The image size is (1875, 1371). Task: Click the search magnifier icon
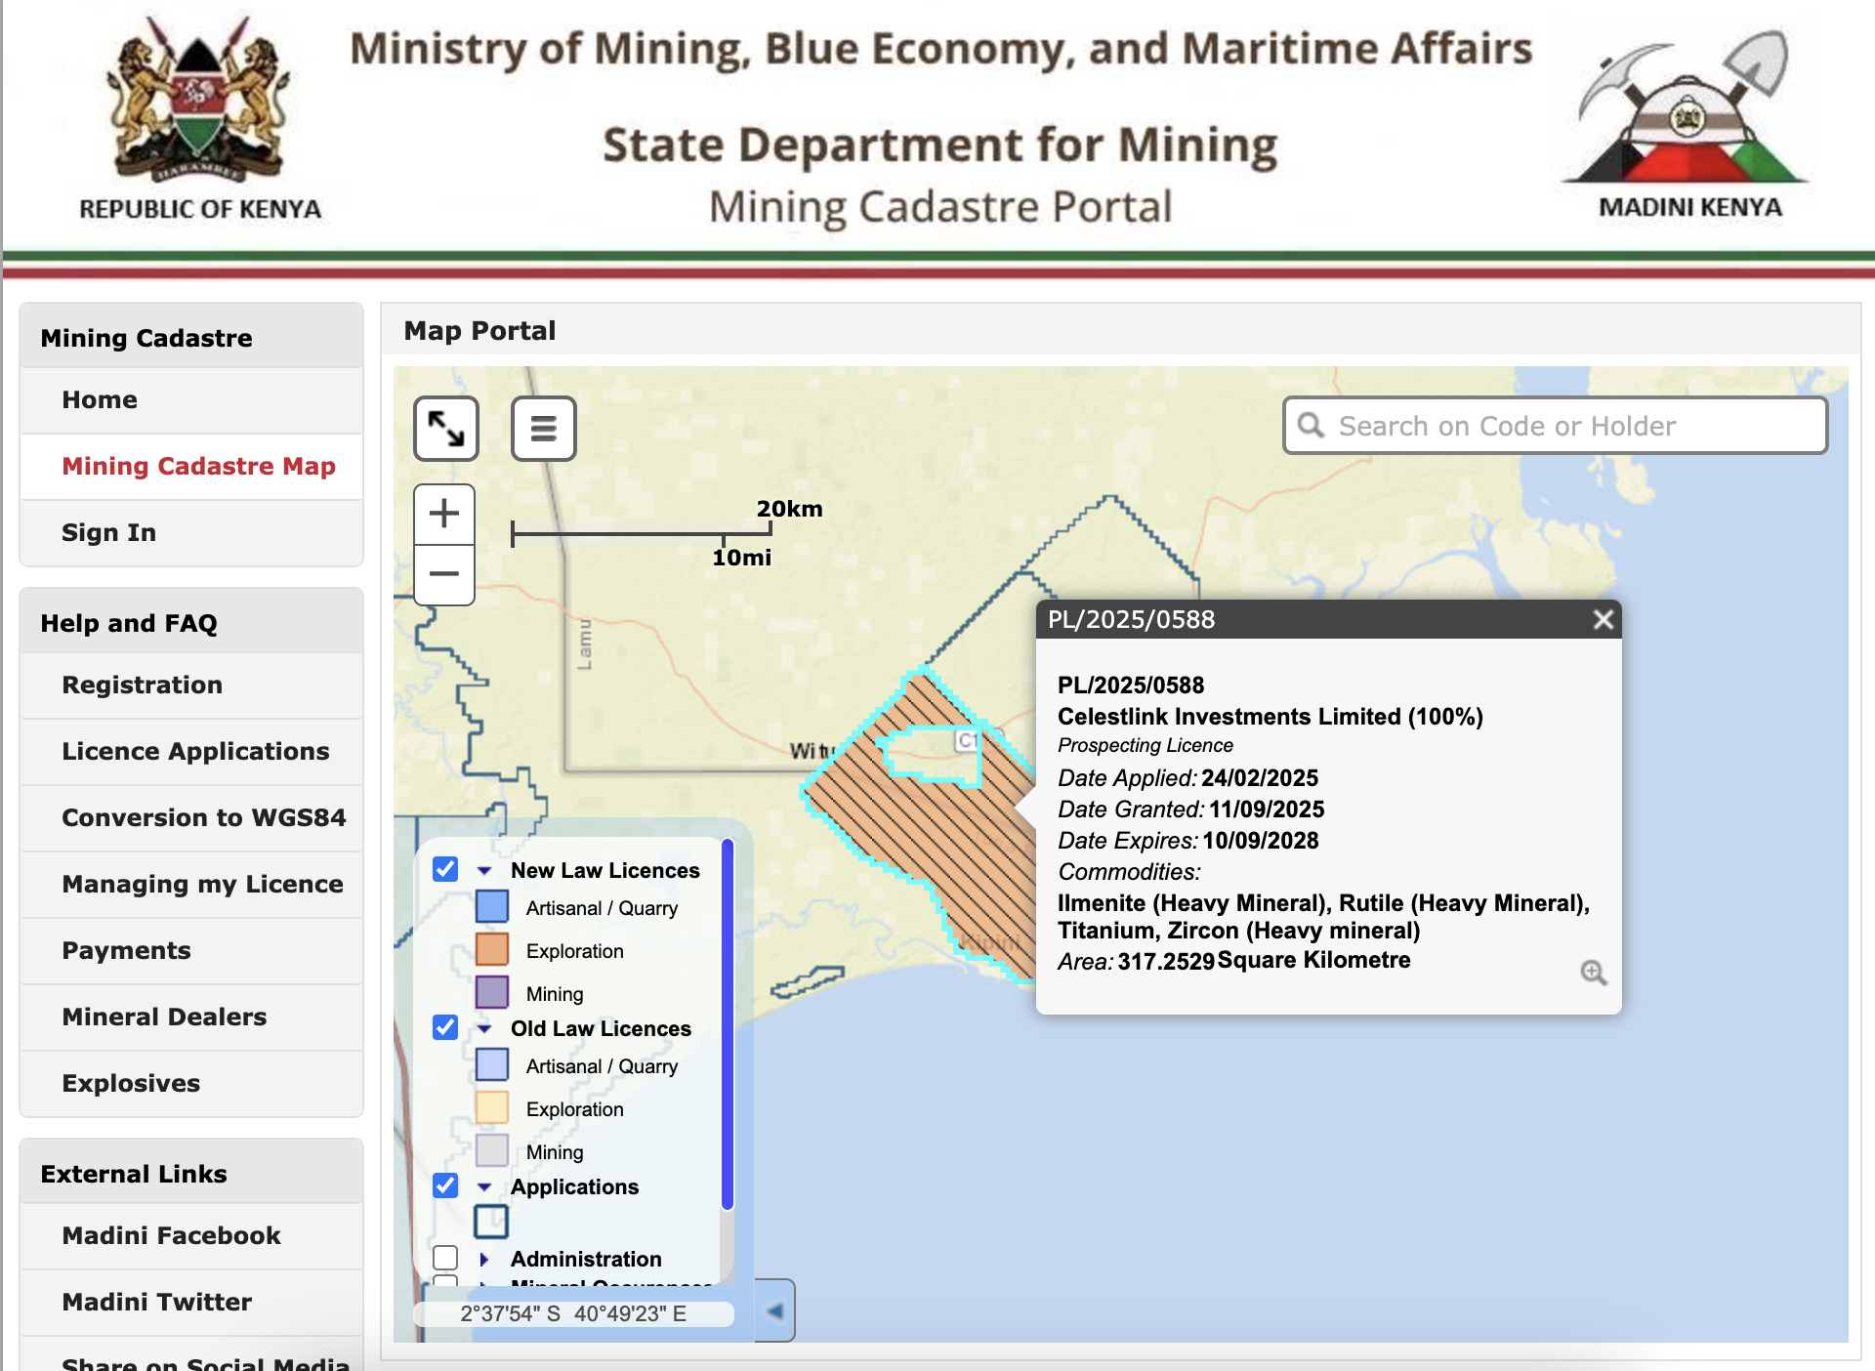[1311, 426]
